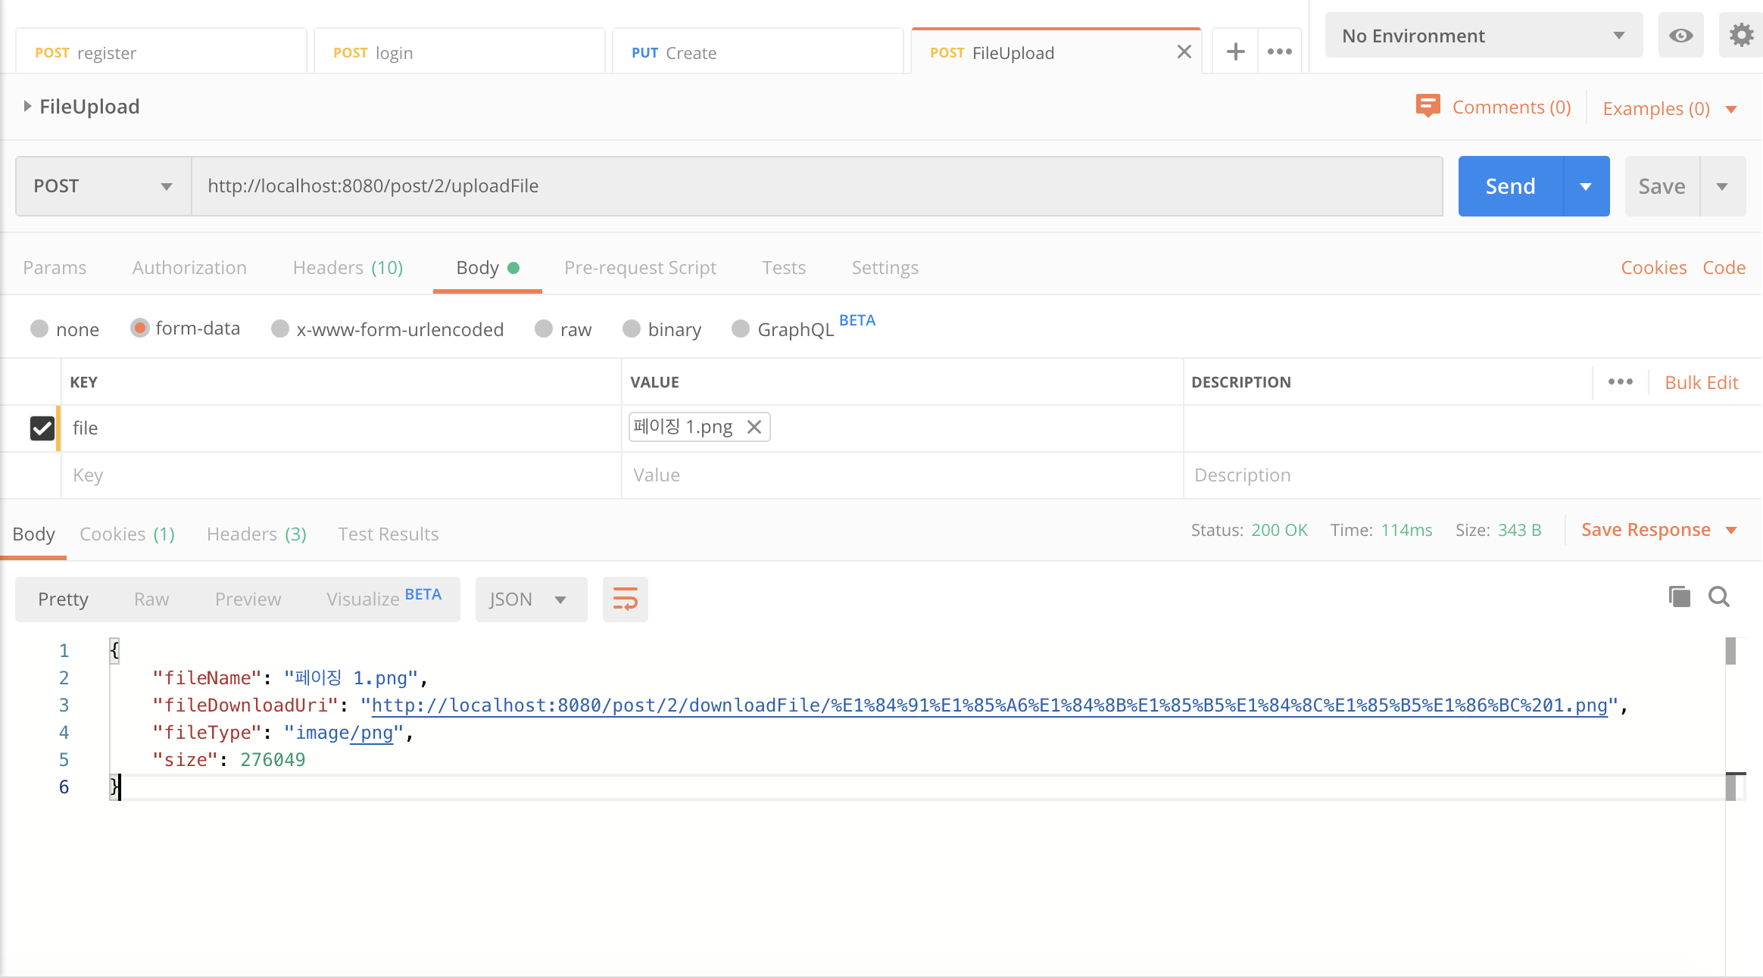Switch to the POST register tab
This screenshot has height=978, width=1763.
tap(161, 52)
